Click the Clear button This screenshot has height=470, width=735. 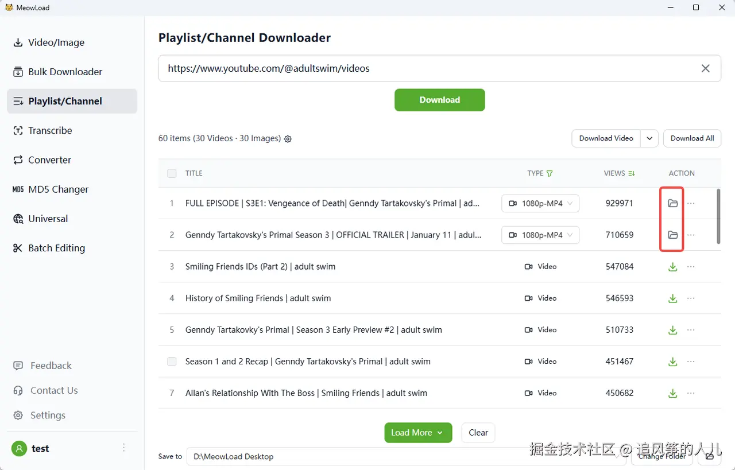478,433
